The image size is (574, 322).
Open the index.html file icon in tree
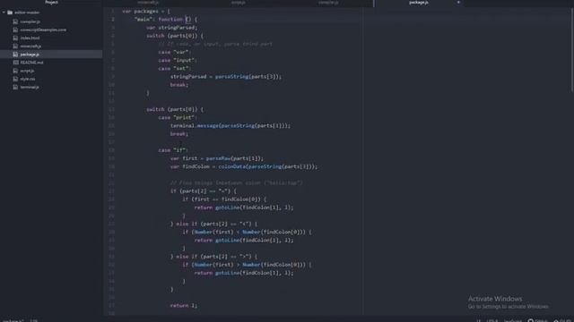click(15, 38)
